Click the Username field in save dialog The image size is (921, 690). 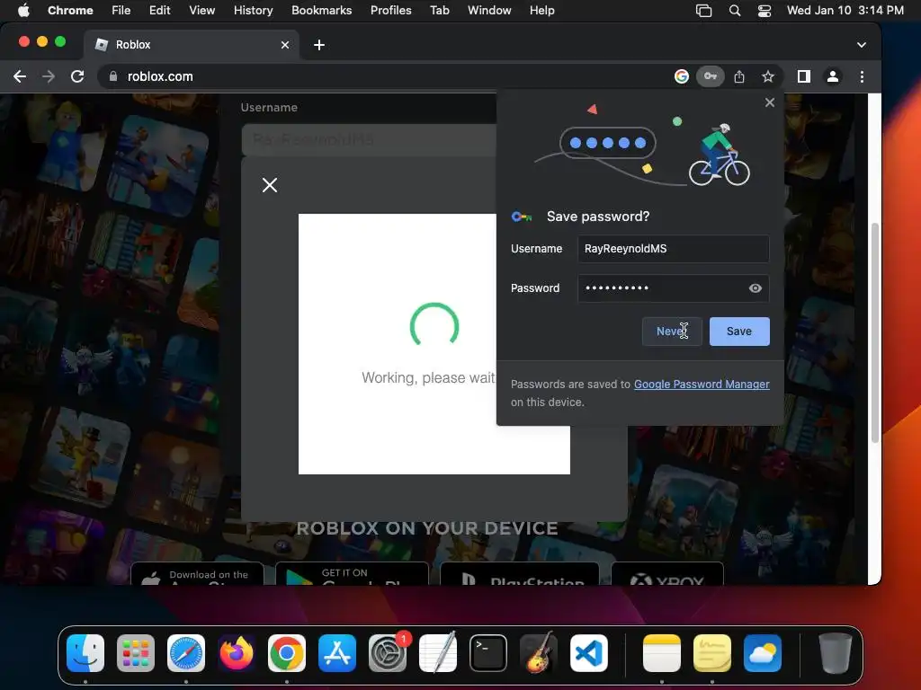coord(673,249)
